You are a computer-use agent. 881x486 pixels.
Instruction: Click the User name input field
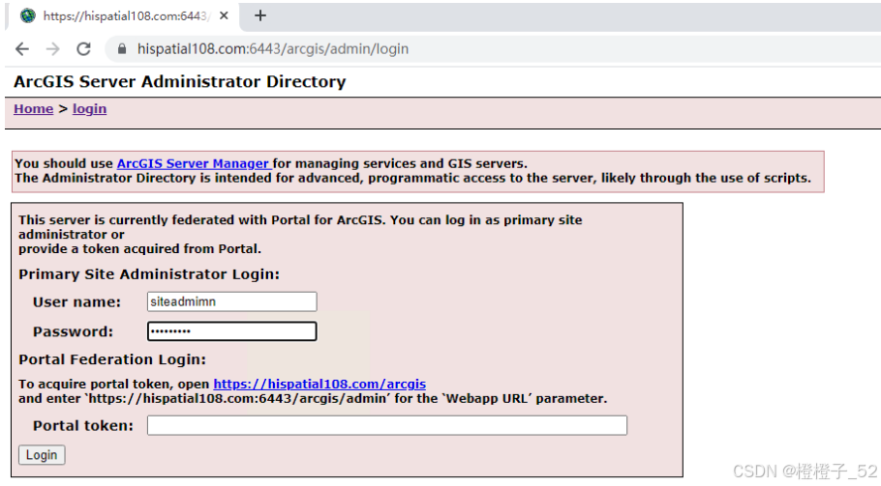pyautogui.click(x=232, y=301)
